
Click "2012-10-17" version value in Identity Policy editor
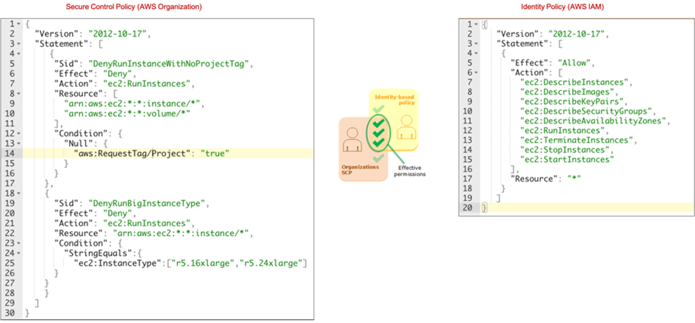pyautogui.click(x=578, y=34)
